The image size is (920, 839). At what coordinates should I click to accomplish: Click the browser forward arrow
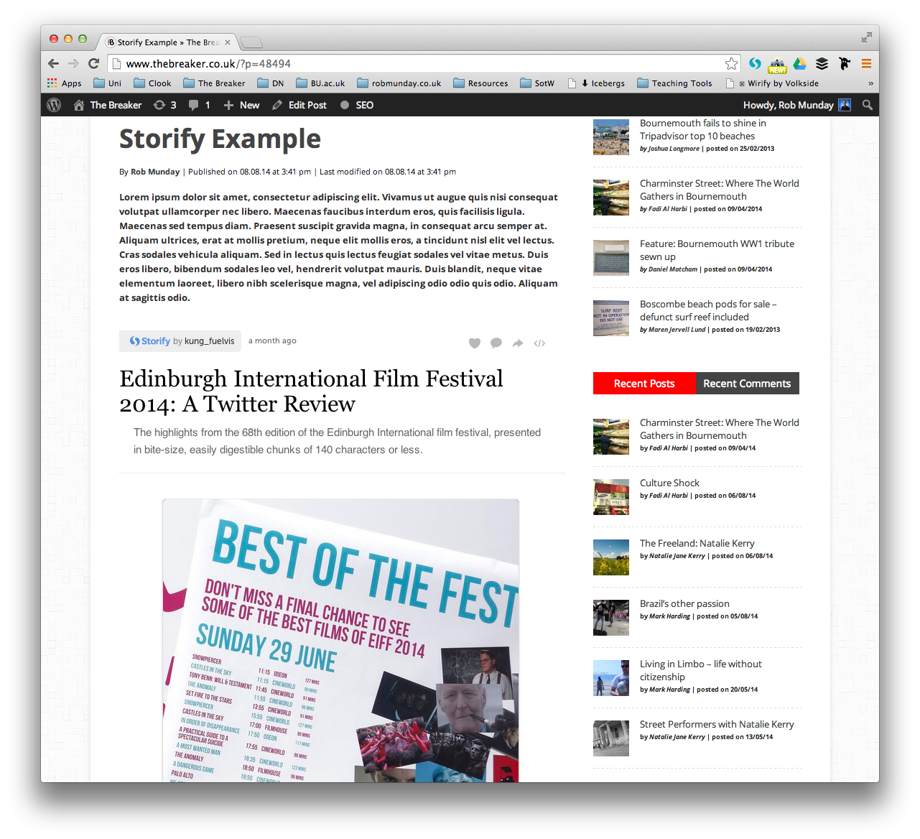pyautogui.click(x=73, y=63)
